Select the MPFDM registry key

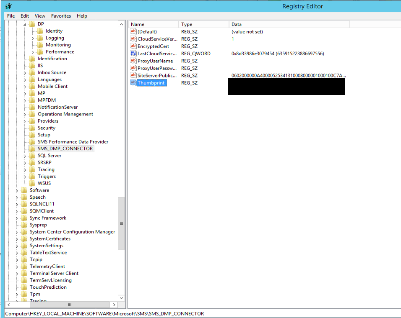pos(47,100)
